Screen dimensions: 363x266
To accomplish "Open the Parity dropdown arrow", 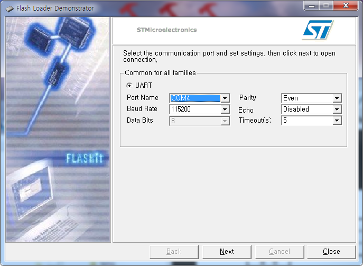I will (x=337, y=98).
